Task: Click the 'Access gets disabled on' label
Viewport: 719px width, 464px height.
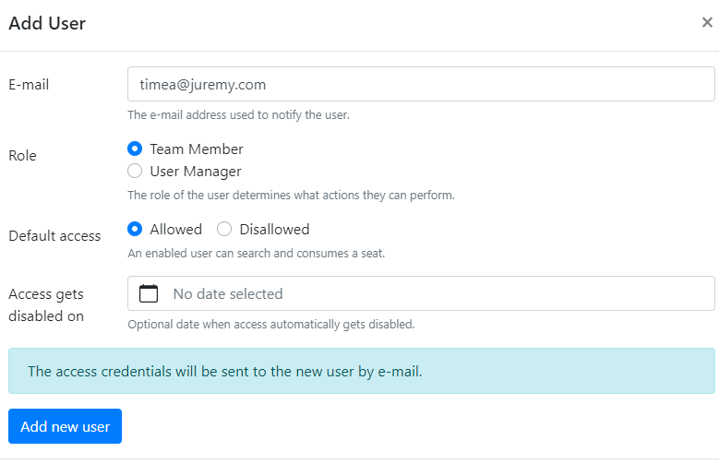Action: tap(46, 305)
